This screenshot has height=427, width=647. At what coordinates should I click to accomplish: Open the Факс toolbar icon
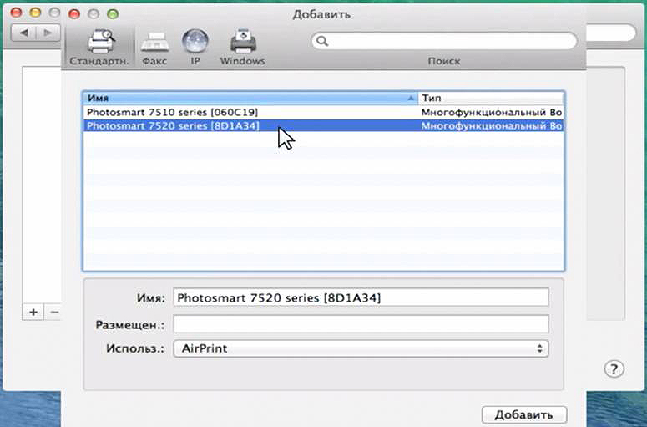pyautogui.click(x=154, y=47)
